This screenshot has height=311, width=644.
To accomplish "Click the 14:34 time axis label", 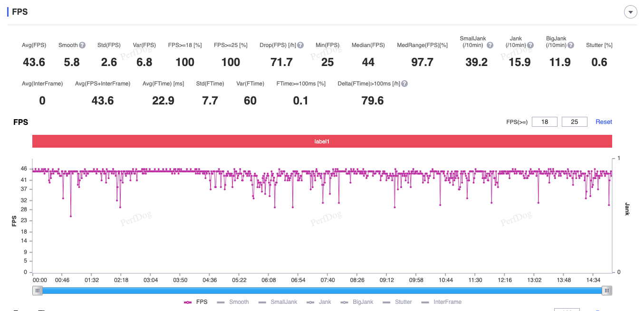I will coord(593,280).
